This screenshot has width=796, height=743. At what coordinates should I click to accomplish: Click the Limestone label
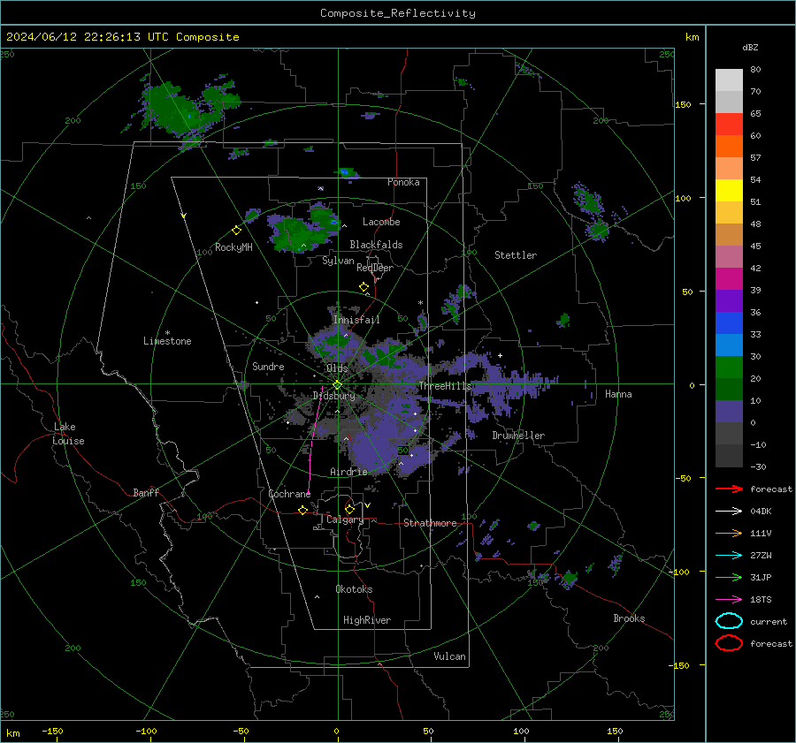click(x=167, y=341)
